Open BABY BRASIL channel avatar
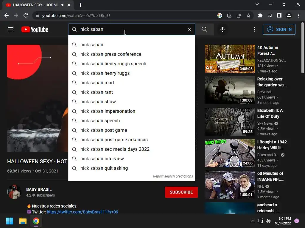The width and height of the screenshot is (305, 228). click(14, 192)
